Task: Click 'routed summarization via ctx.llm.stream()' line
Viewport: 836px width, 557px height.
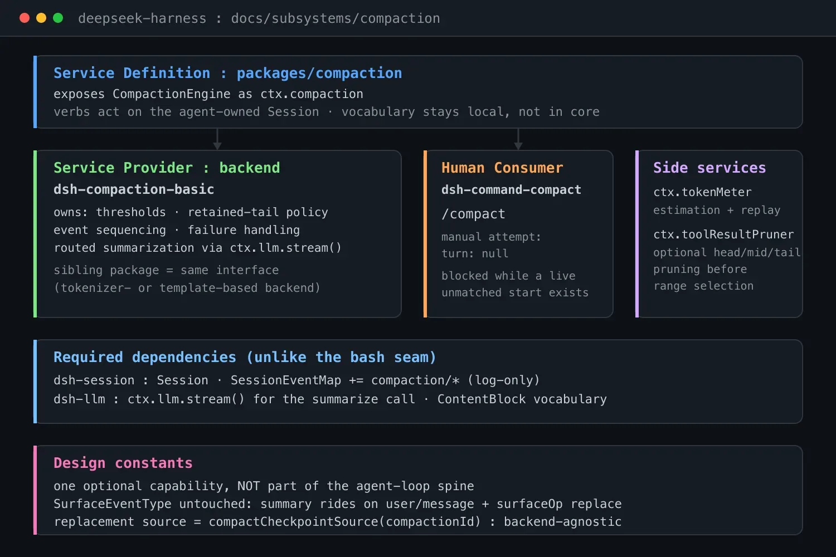Action: [197, 248]
